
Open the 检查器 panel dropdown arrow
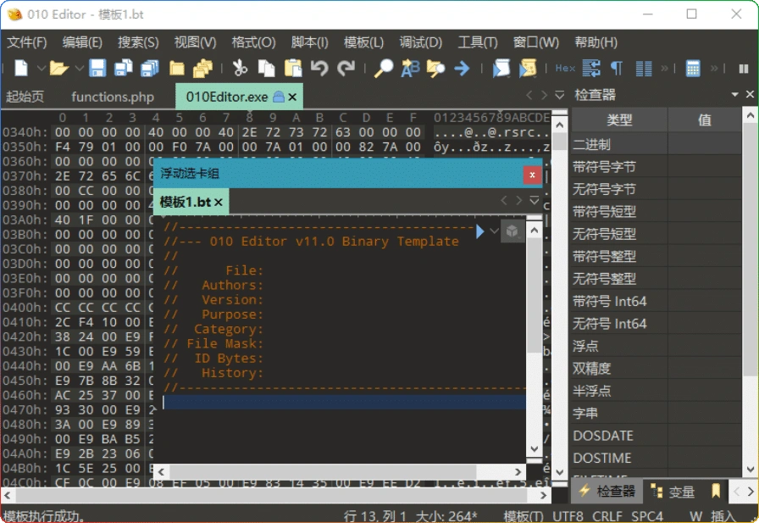point(734,94)
